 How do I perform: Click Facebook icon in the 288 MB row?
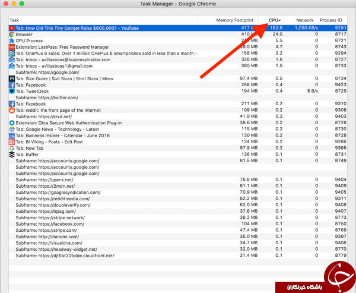point(12,85)
